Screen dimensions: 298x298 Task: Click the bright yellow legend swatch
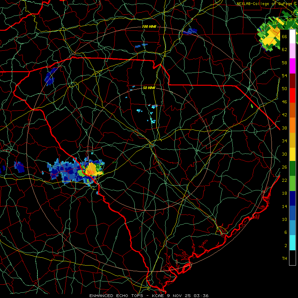[x=292, y=154]
